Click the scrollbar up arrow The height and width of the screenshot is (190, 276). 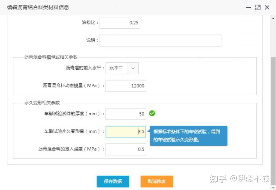click(273, 19)
